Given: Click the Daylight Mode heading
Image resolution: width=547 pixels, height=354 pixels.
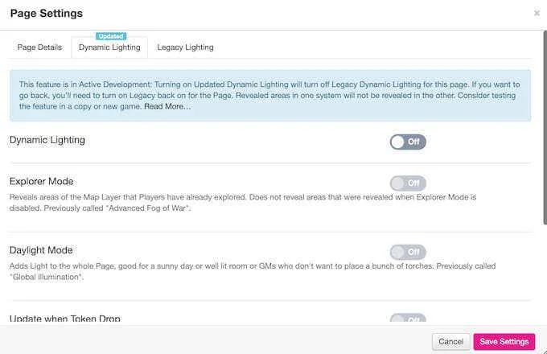Looking at the screenshot, I should coord(41,250).
